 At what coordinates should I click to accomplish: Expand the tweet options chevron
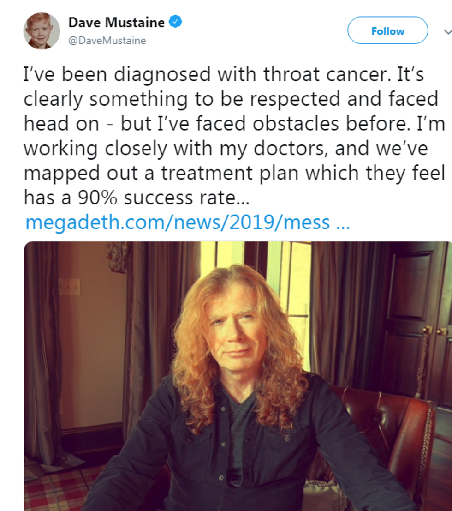coord(446,31)
